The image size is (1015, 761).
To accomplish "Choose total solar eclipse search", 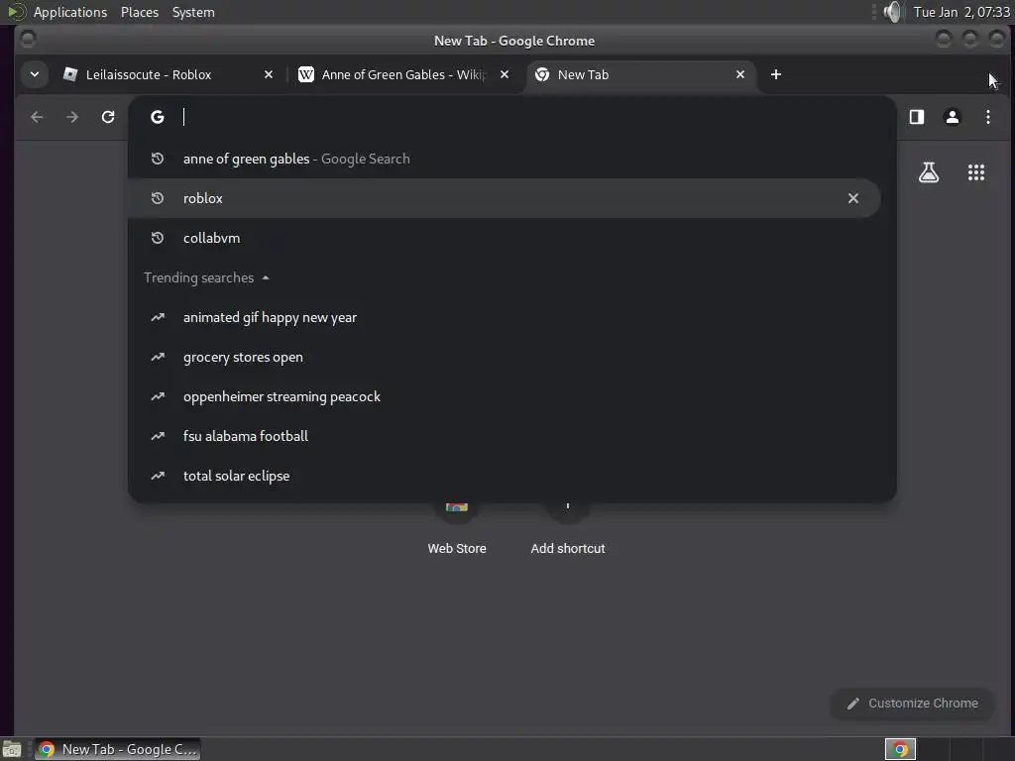I will [x=505, y=476].
